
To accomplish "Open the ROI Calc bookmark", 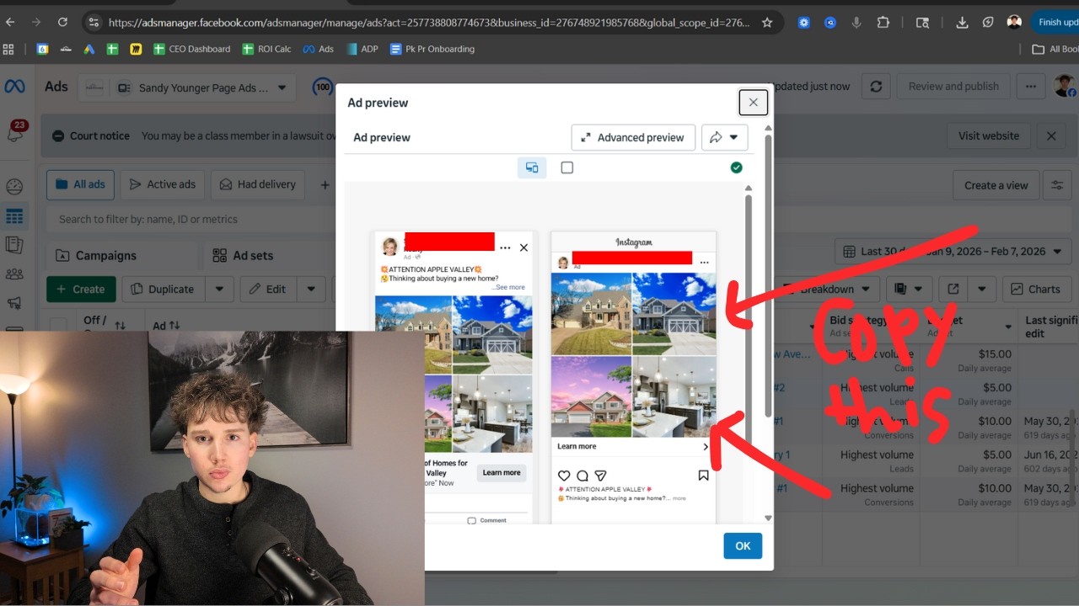I will pyautogui.click(x=266, y=49).
